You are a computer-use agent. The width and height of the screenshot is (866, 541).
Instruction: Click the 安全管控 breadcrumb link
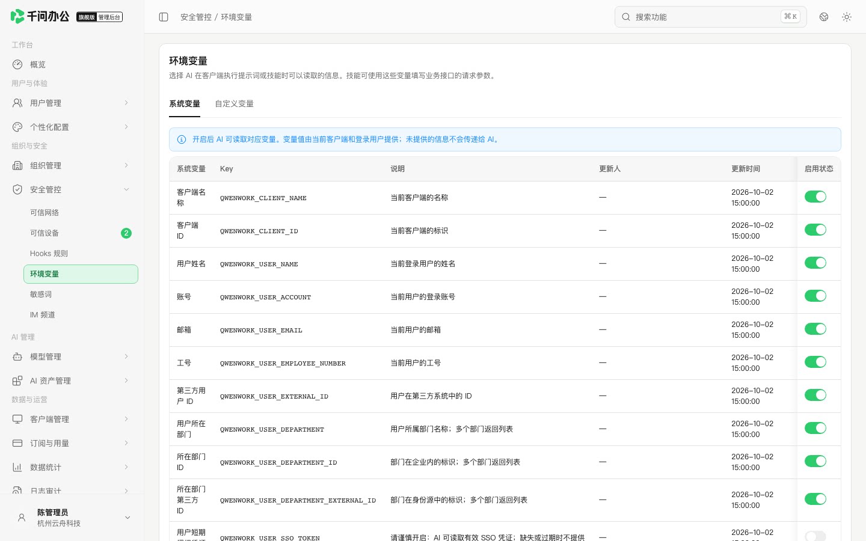(196, 17)
